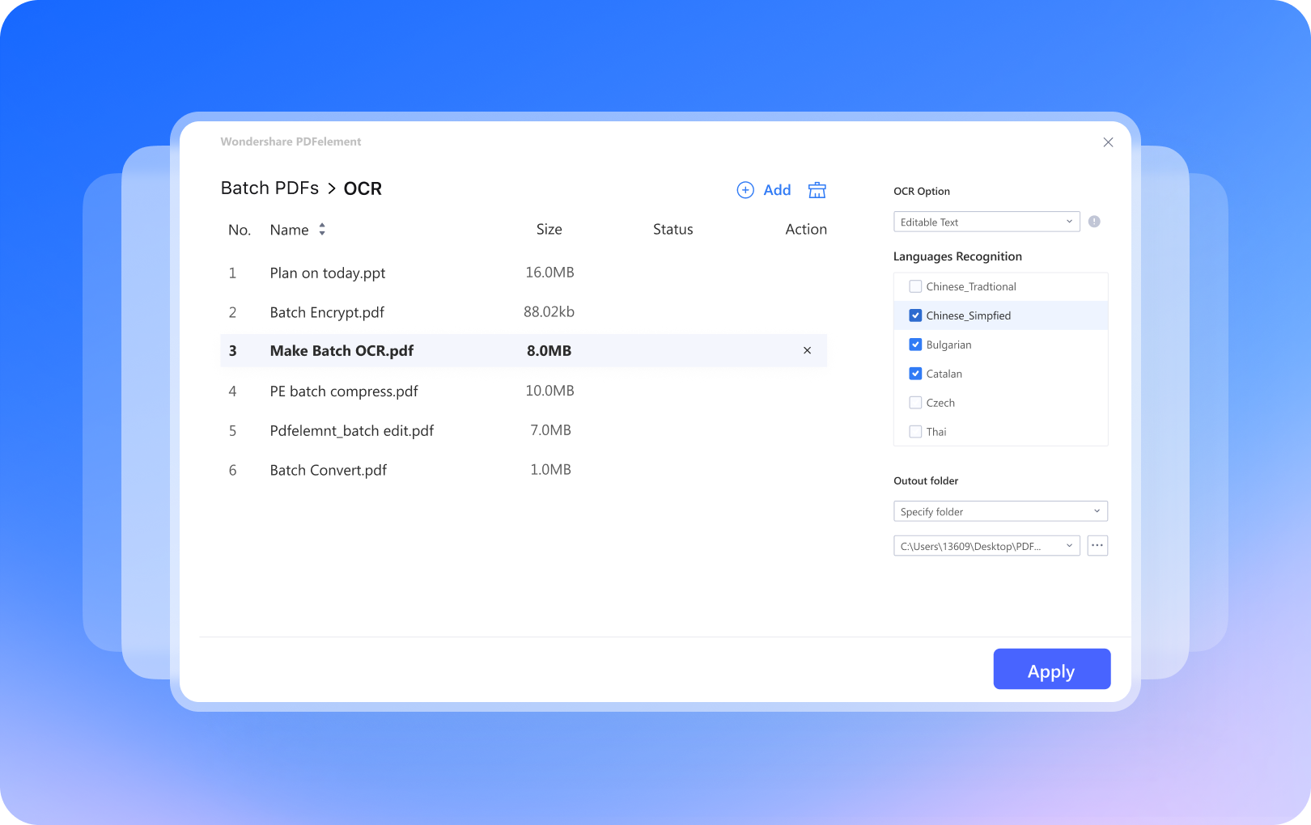This screenshot has height=825, width=1311.
Task: Uncheck the Catalan language checkbox
Action: point(915,374)
